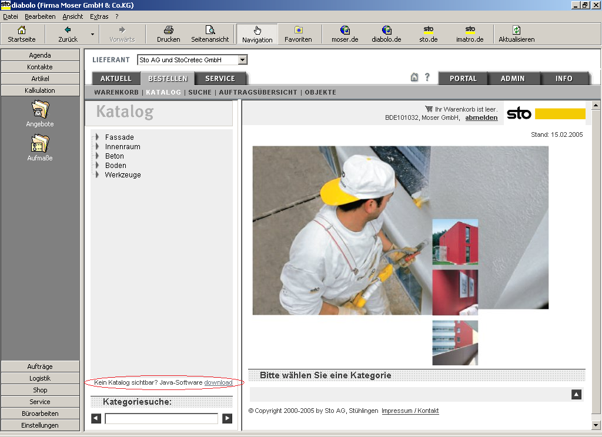Image resolution: width=602 pixels, height=437 pixels.
Task: Click the red house thumbnail image
Action: (x=455, y=242)
